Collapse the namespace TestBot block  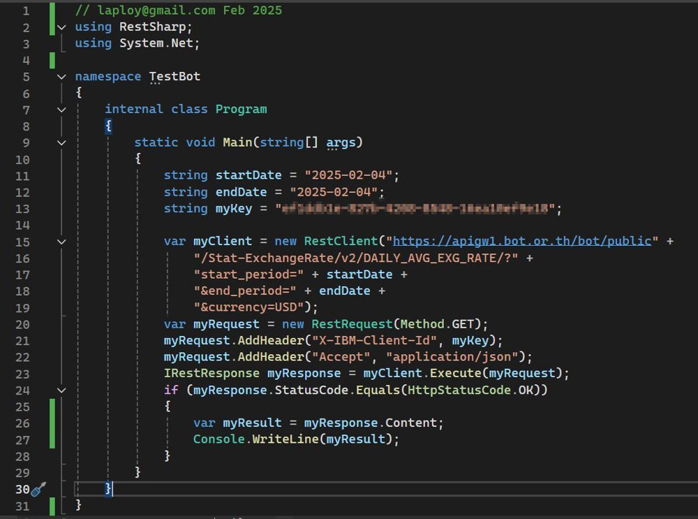click(x=61, y=77)
